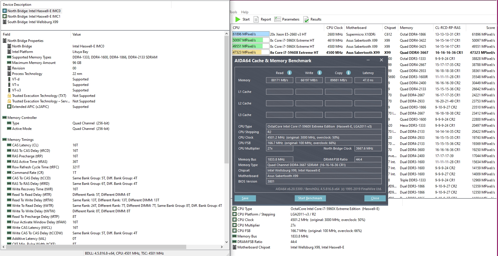Click the Start Benchmark button
Image resolution: width=498 pixels, height=256 pixels.
tap(310, 198)
